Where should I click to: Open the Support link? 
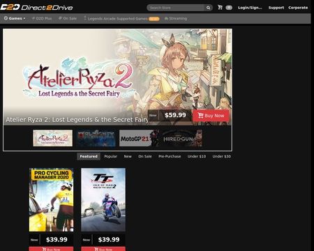pos(276,8)
